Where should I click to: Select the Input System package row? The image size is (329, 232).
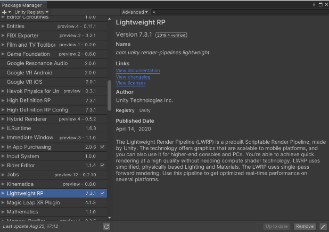pos(54,156)
